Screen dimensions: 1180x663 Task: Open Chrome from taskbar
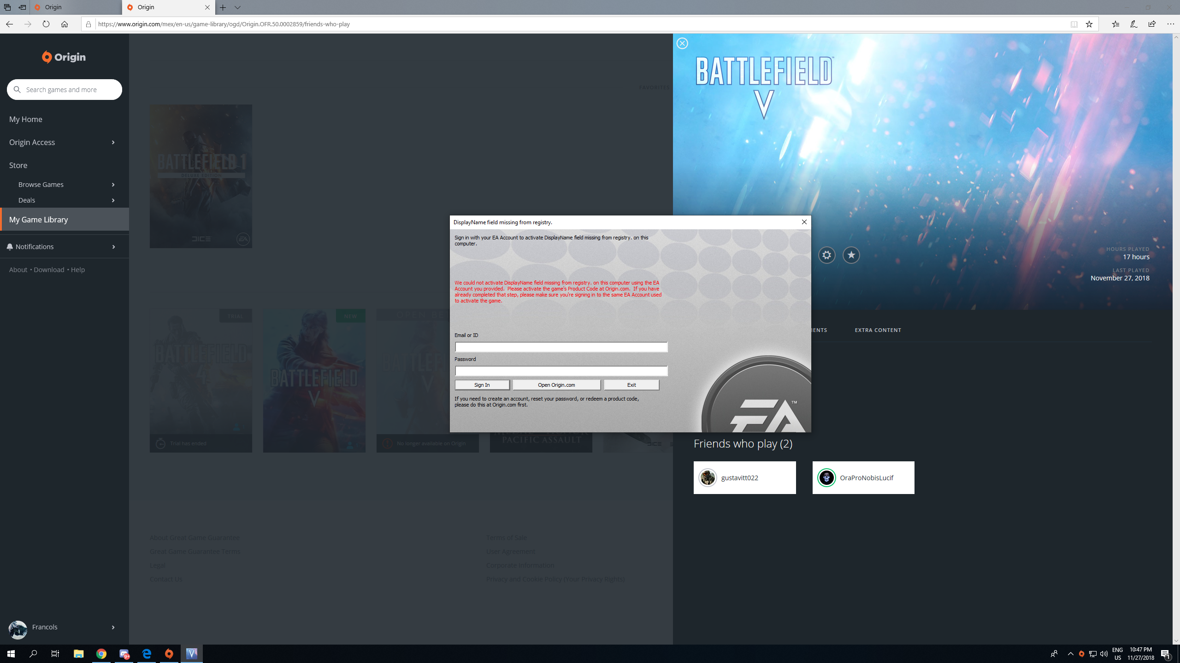[x=101, y=654]
